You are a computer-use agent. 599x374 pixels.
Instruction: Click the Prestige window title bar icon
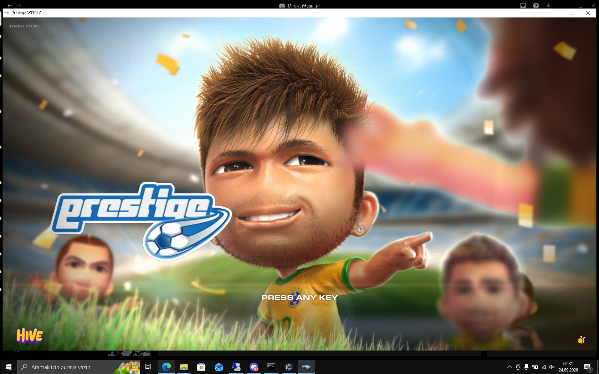(7, 13)
